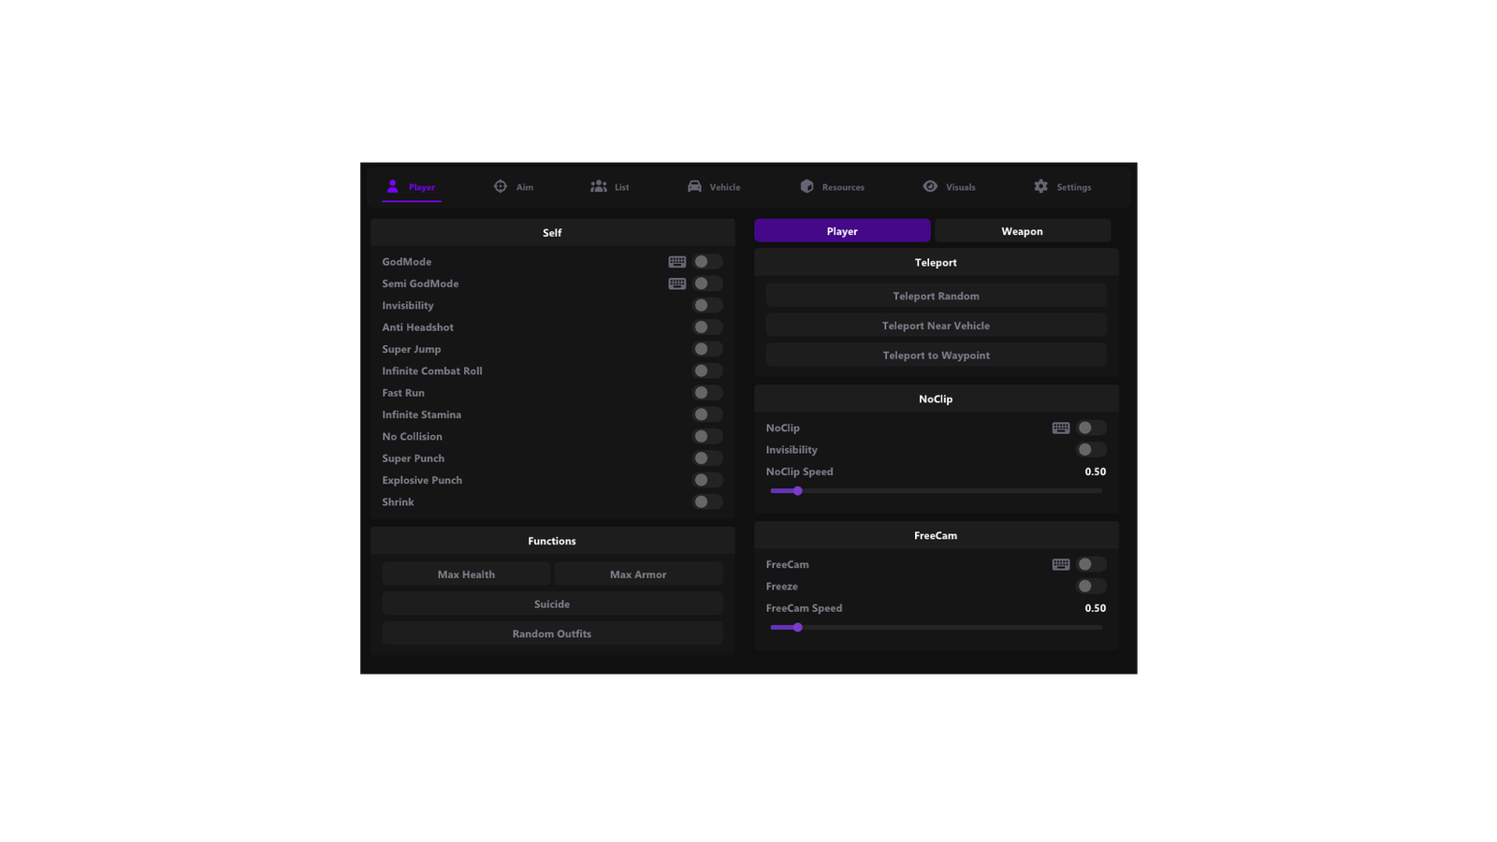Image resolution: width=1497 pixels, height=842 pixels.
Task: Open the Vehicle tab car icon
Action: coord(694,187)
